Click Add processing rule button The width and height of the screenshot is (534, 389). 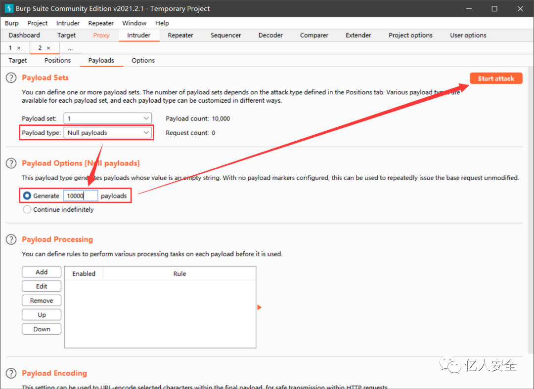[x=42, y=272]
